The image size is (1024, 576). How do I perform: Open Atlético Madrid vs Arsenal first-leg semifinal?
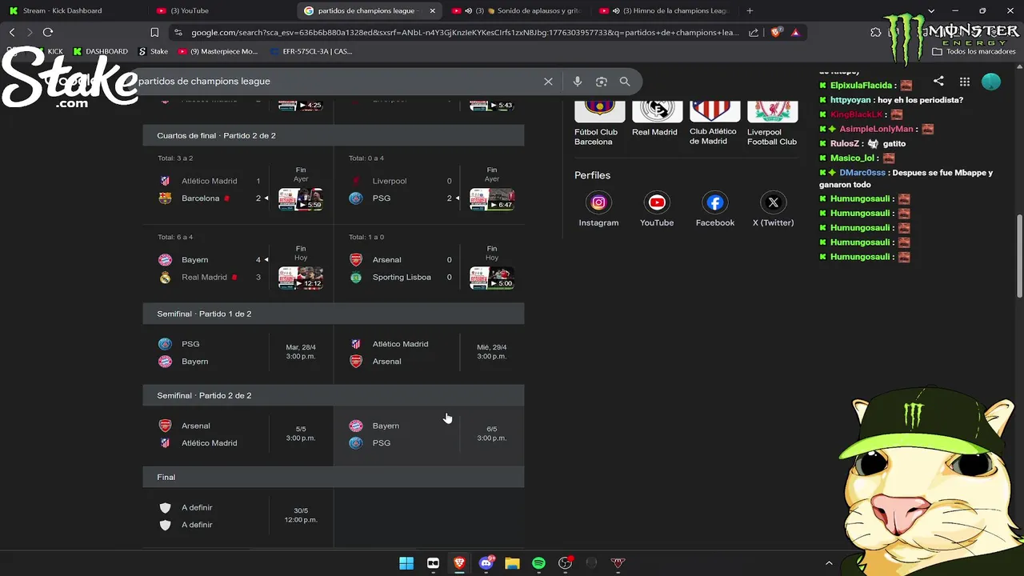pos(429,353)
